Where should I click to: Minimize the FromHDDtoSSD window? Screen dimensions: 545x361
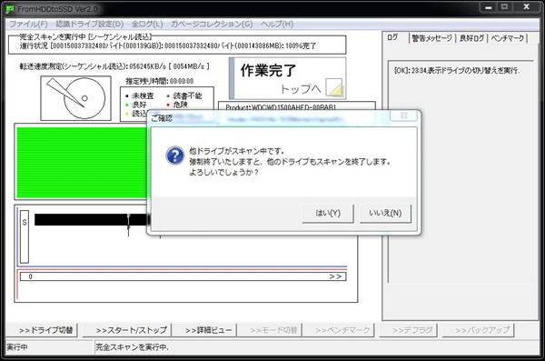tap(489, 7)
